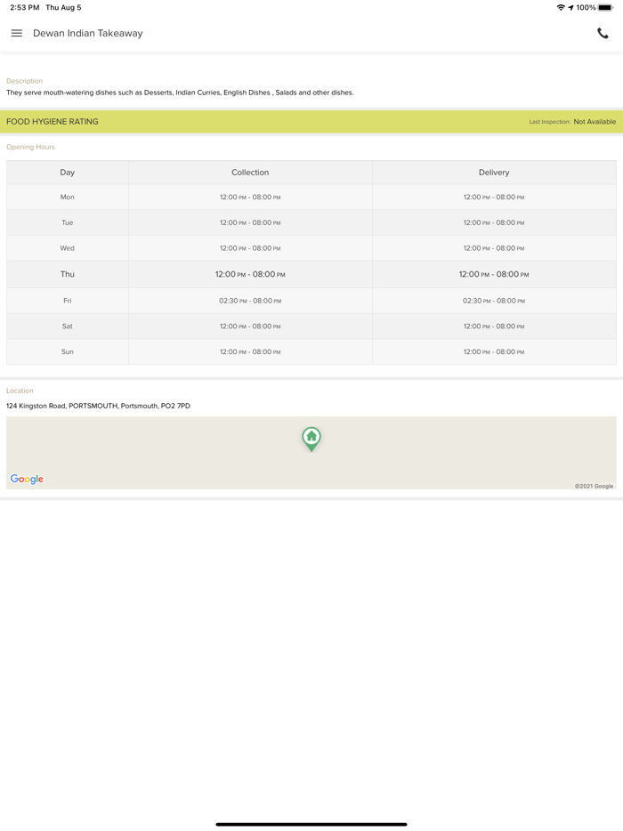Tap Tuesday's delivery hours
Viewport: 623px width, 831px height.
(x=494, y=222)
